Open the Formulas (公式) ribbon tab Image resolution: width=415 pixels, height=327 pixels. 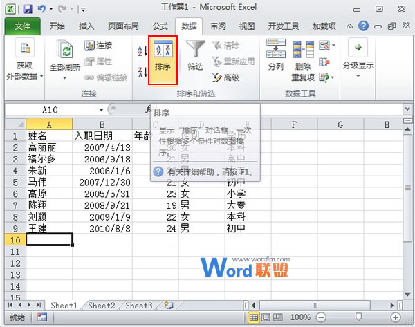click(x=160, y=26)
